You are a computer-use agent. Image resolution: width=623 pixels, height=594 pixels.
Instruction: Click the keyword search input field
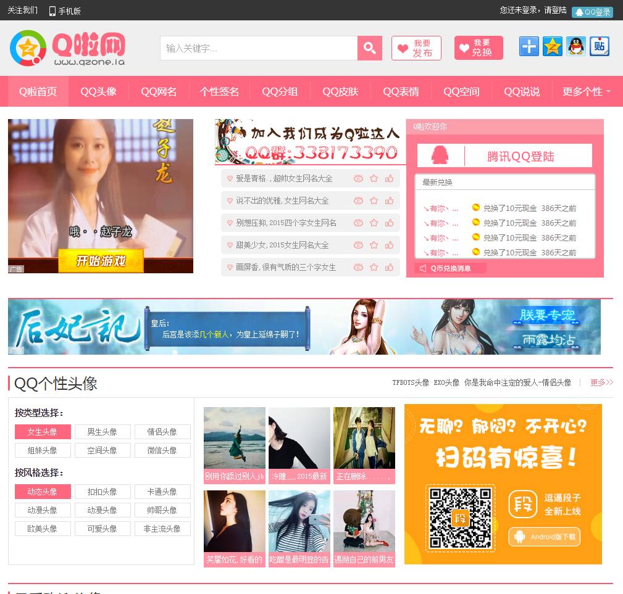point(259,48)
